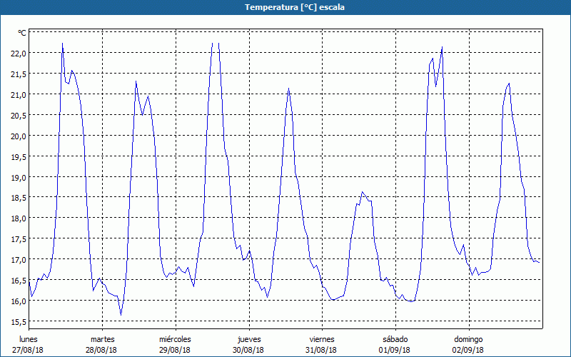This screenshot has width=571, height=357.
Task: Click the °C unit label on axis
Action: pos(22,33)
